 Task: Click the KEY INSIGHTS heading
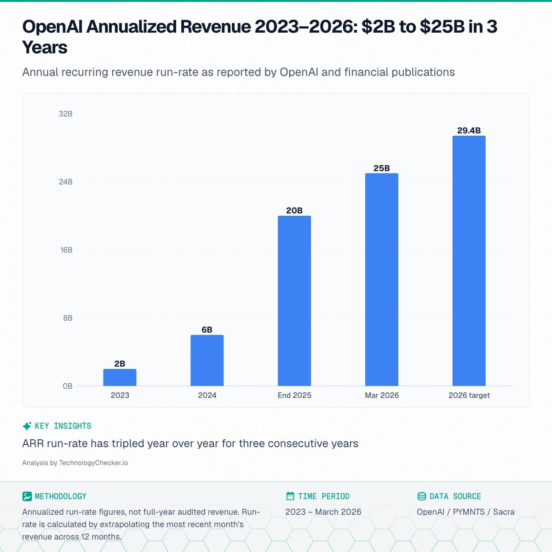[63, 426]
